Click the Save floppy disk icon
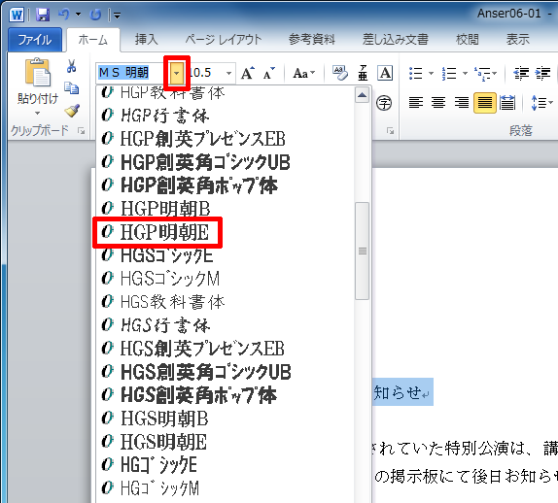558x503 pixels. coord(43,15)
